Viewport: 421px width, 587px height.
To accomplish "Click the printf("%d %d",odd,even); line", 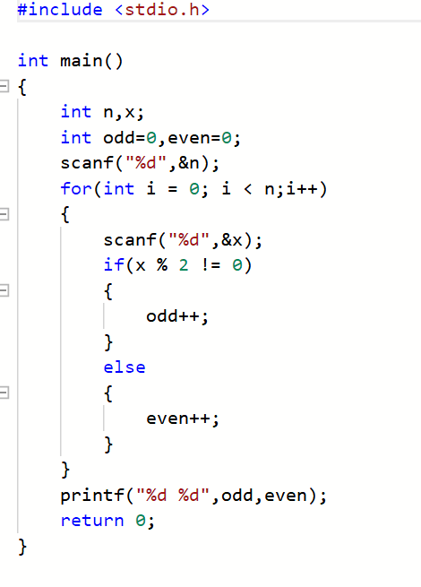I will click(x=193, y=496).
